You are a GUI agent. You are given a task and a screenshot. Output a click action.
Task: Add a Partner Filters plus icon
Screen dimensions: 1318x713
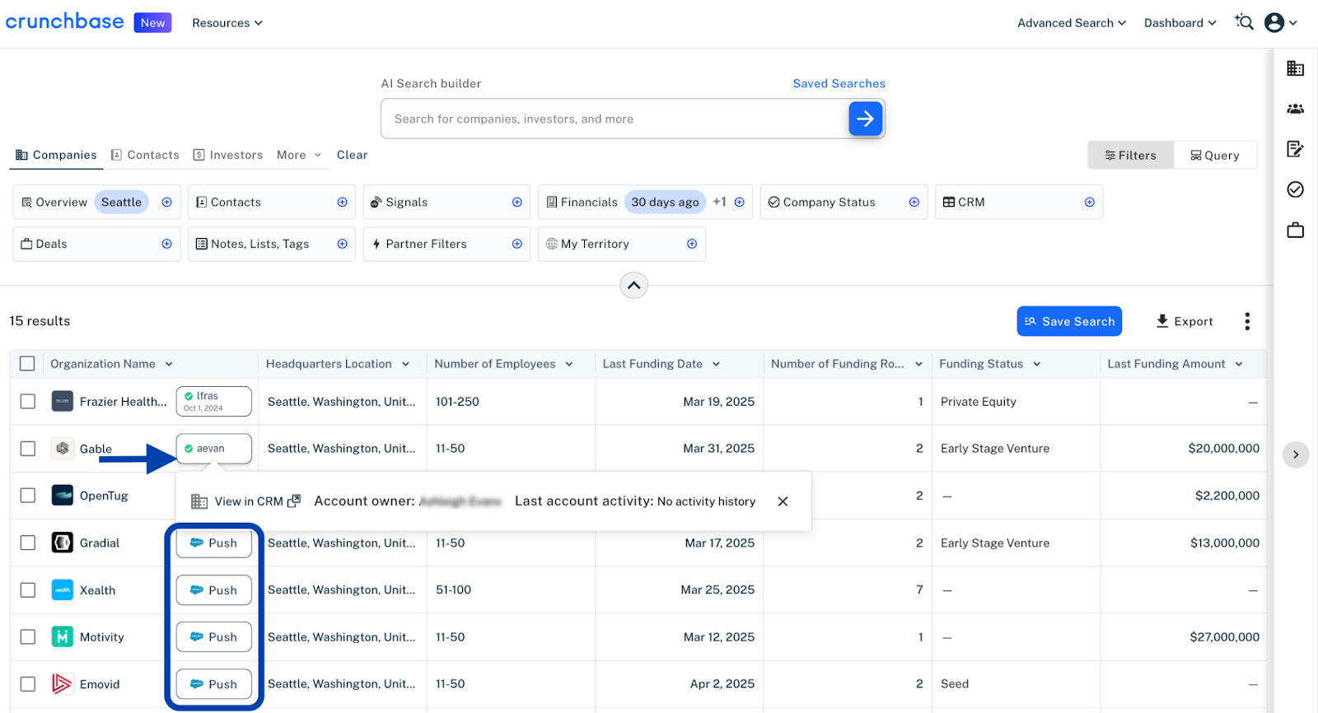pyautogui.click(x=516, y=244)
